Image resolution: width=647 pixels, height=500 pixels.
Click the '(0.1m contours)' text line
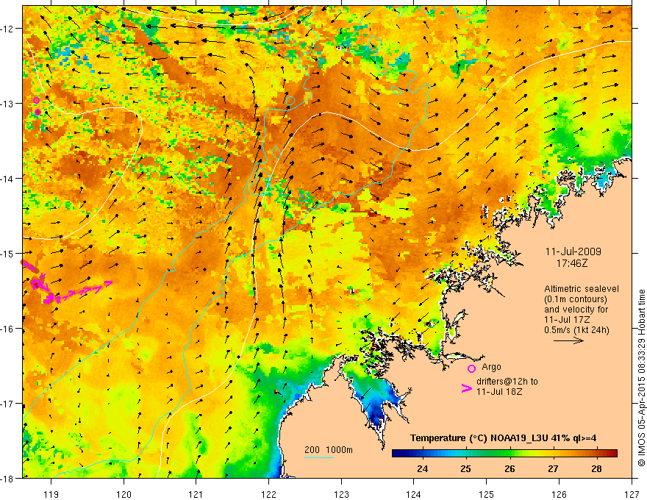[576, 299]
